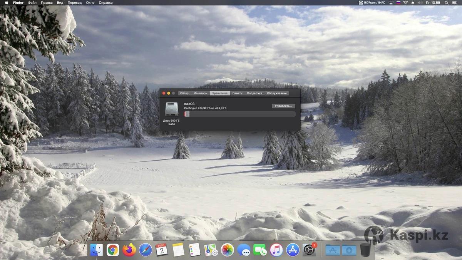The image size is (462, 260).
Task: Switch to the Мониторы tab
Action: 201,93
